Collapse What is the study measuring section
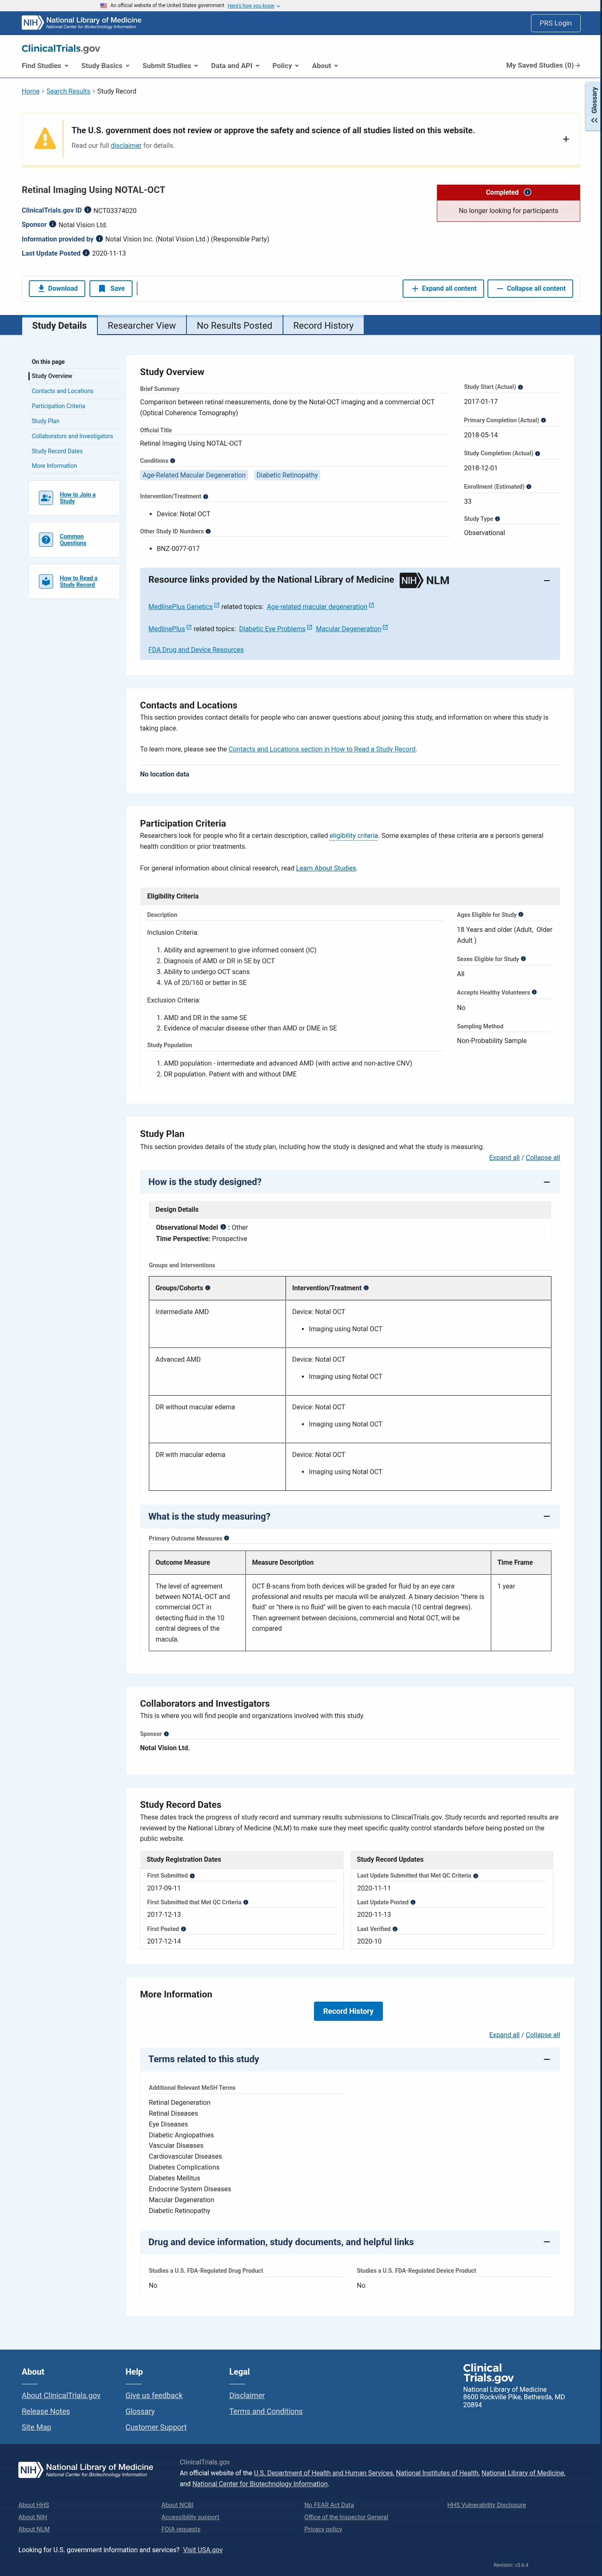 546,1516
